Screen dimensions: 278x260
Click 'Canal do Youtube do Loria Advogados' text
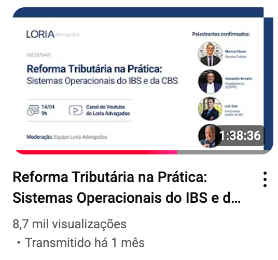pos(108,110)
